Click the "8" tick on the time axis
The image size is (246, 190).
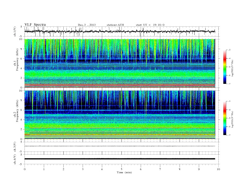[180, 169]
